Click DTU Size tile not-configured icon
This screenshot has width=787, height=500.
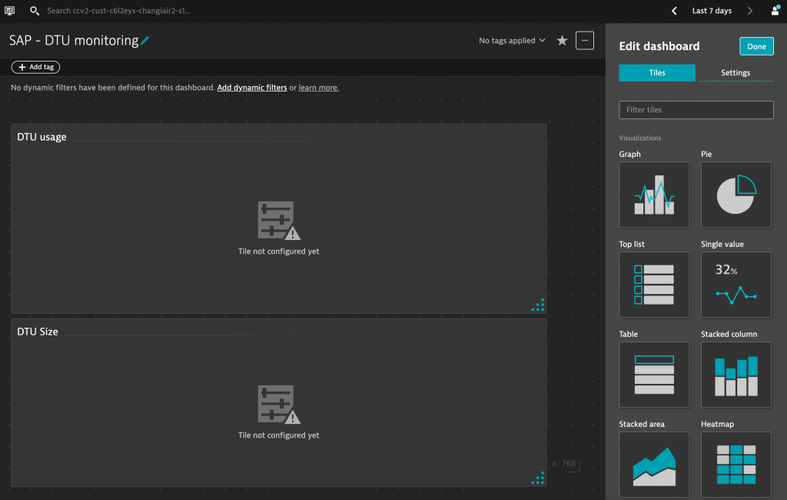pyautogui.click(x=279, y=405)
